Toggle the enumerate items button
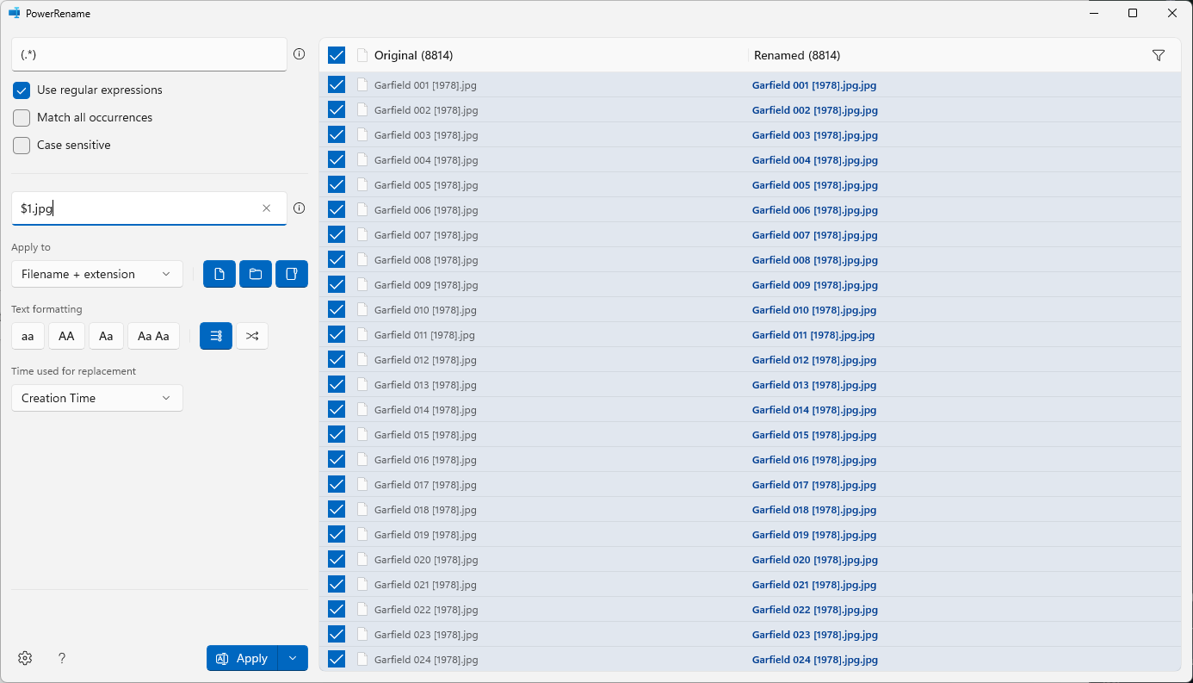 click(x=216, y=336)
